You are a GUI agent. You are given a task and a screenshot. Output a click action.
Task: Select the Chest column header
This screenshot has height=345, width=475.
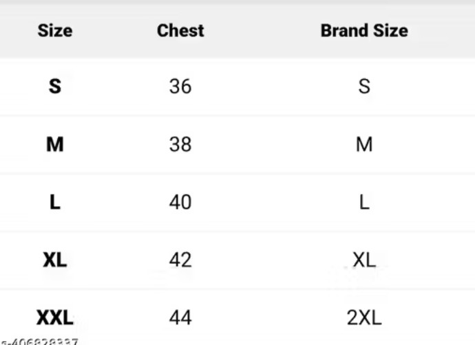(180, 31)
